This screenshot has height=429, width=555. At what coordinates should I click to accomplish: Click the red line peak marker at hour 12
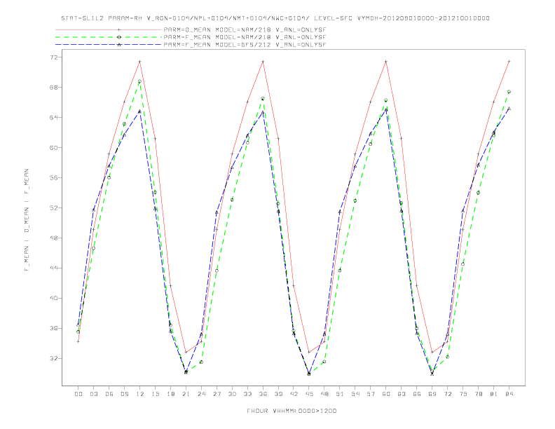[140, 62]
